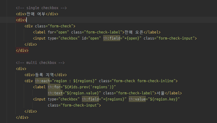
Task: Click th:field on the regions input
Action: (90, 99)
